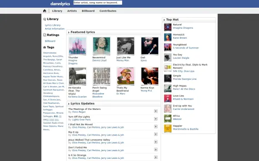Star the song Rip It Up
Image resolution: width=259 pixels, height=161 pixels.
tap(155, 134)
